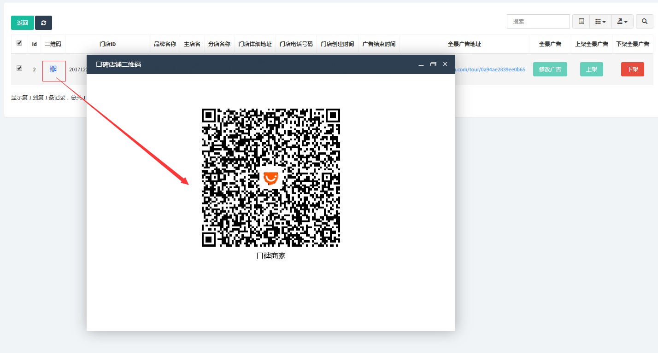
Task: Click the 分店名称 column header
Action: coord(219,44)
